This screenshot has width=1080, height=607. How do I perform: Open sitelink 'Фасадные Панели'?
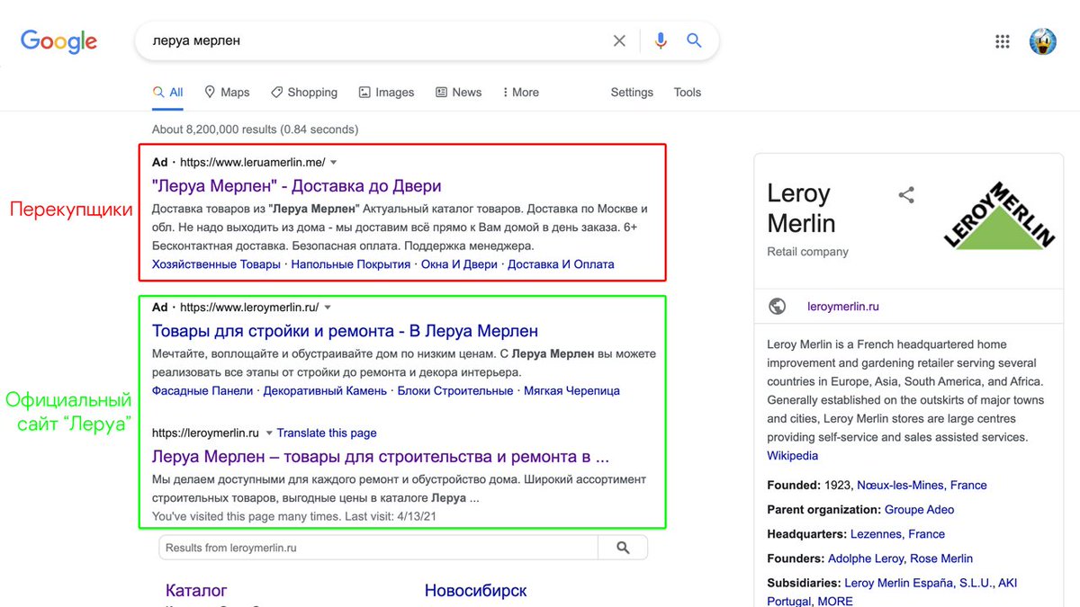coord(202,390)
